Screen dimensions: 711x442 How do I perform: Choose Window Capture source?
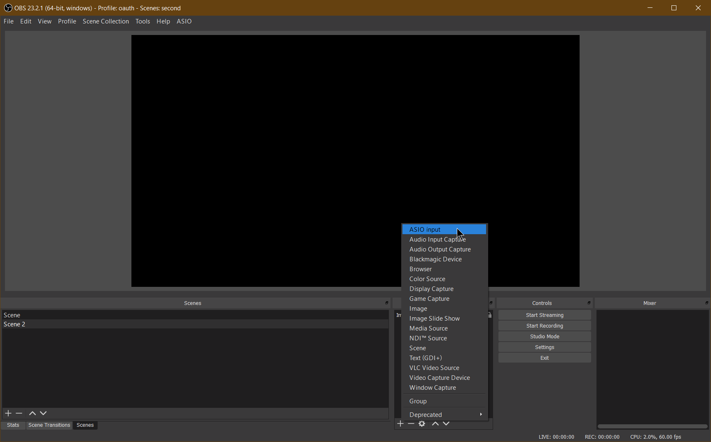click(x=444, y=388)
